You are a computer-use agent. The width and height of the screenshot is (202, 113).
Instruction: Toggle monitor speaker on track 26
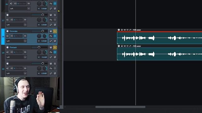coord(11,3)
